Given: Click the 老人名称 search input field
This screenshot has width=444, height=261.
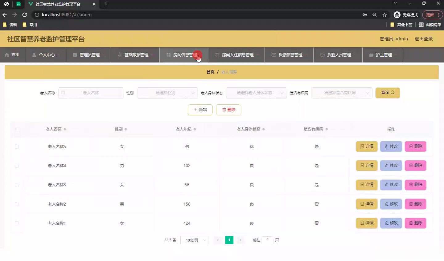Looking at the screenshot, I should point(91,93).
